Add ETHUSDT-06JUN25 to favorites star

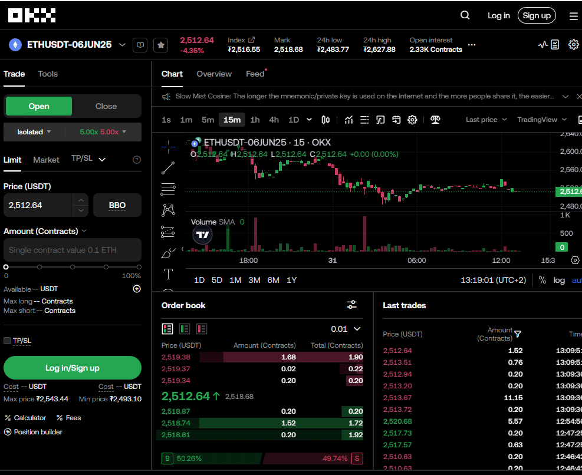point(161,45)
